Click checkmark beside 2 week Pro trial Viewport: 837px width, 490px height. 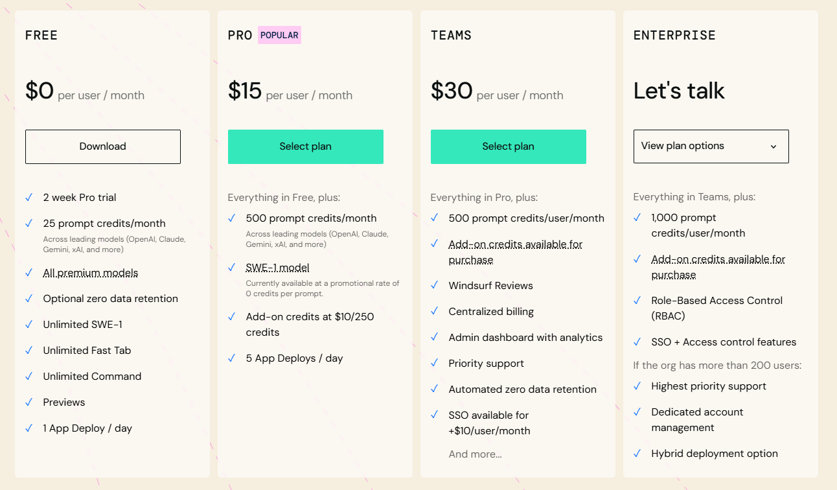pos(29,197)
